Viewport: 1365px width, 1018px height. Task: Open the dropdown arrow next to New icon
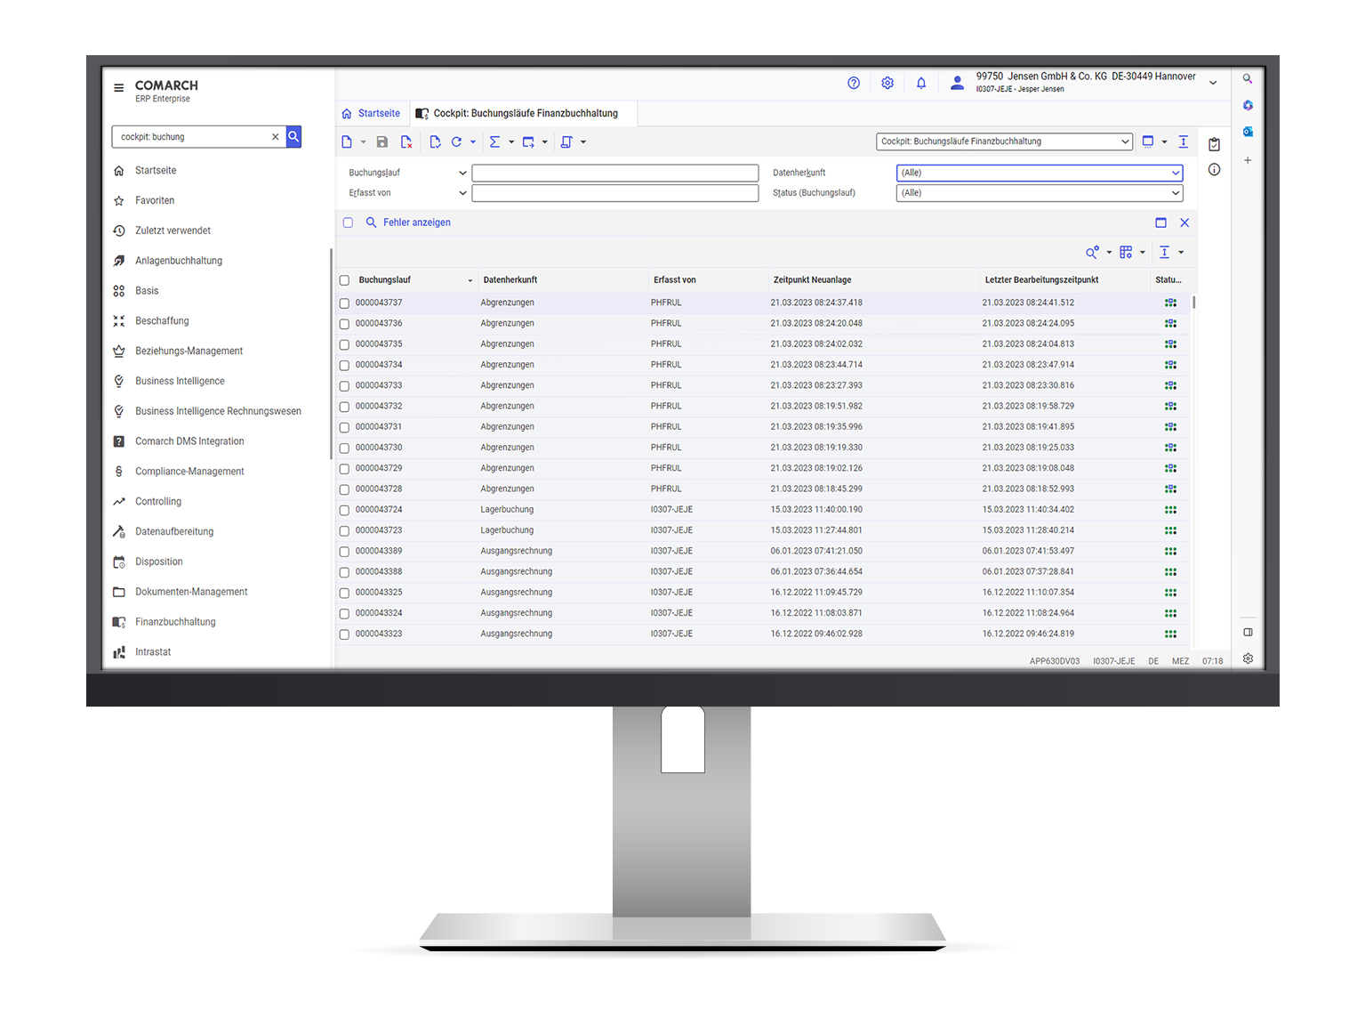click(x=363, y=142)
